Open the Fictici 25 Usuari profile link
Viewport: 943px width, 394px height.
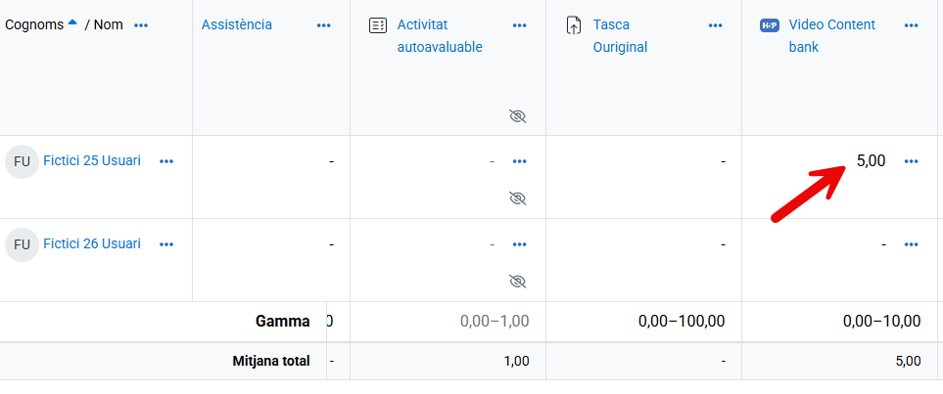pyautogui.click(x=92, y=160)
